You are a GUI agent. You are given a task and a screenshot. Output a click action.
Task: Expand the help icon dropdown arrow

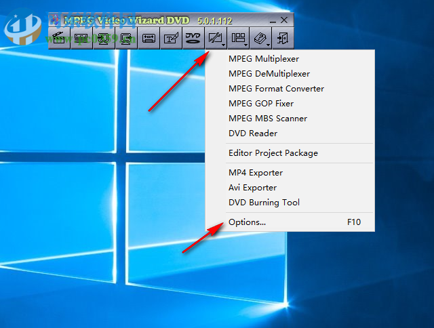[x=269, y=45]
